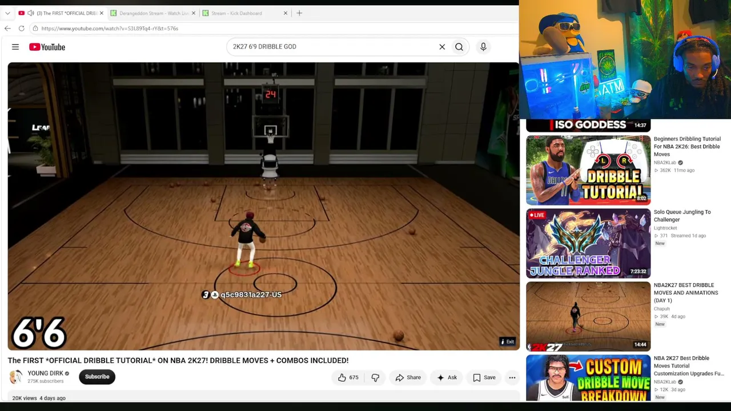The height and width of the screenshot is (411, 731).
Task: Open the ISO GODDESS video thumbnail
Action: click(588, 126)
